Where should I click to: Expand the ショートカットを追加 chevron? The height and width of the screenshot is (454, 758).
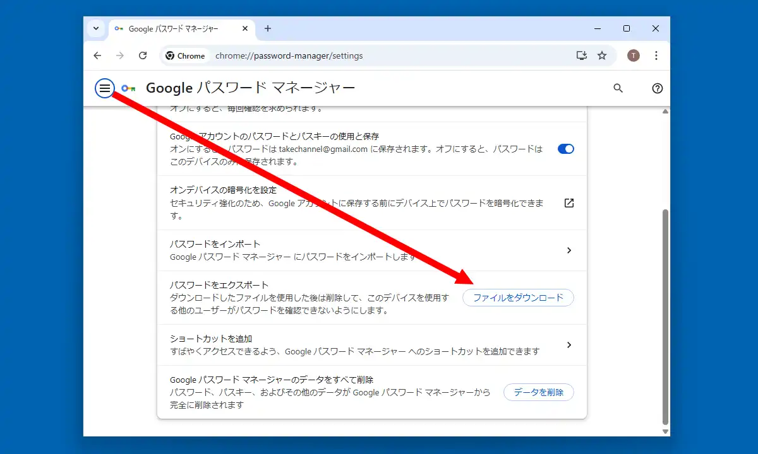[x=569, y=345]
